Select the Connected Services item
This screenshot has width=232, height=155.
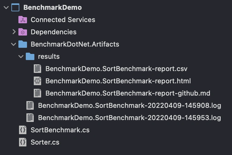(63, 20)
